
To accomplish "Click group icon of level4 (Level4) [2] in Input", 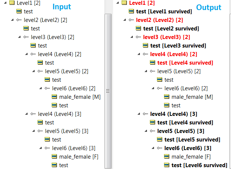I will click(33, 54).
